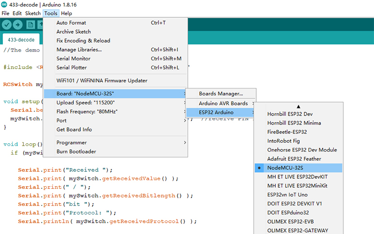Click the New sketch toolbar icon
374x234 pixels.
30,24
